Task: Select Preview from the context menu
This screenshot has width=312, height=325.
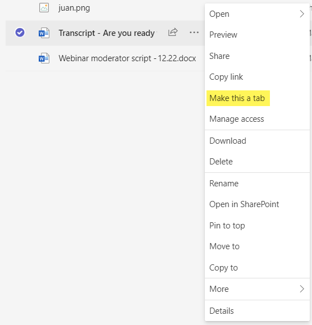Action: pyautogui.click(x=223, y=35)
